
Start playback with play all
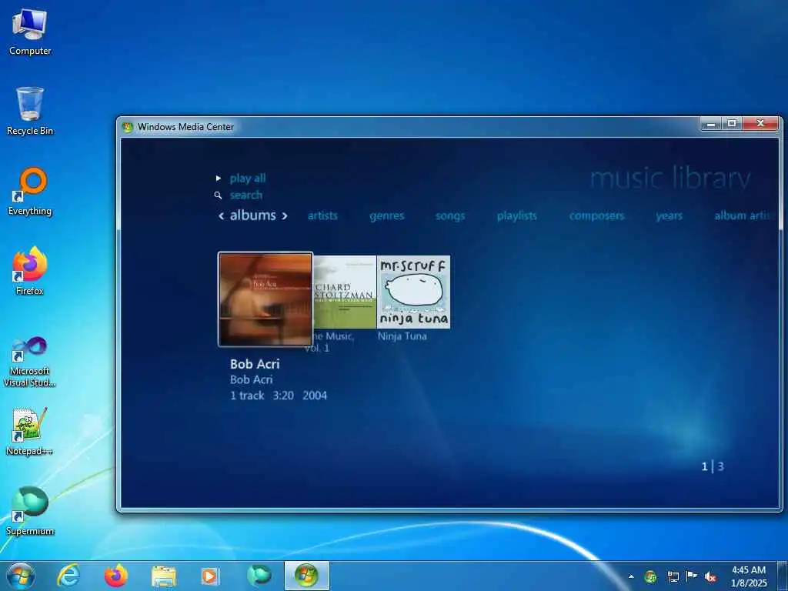click(247, 178)
